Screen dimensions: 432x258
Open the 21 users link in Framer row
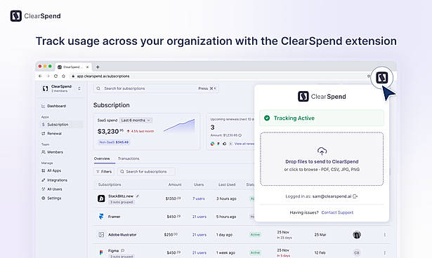point(199,217)
